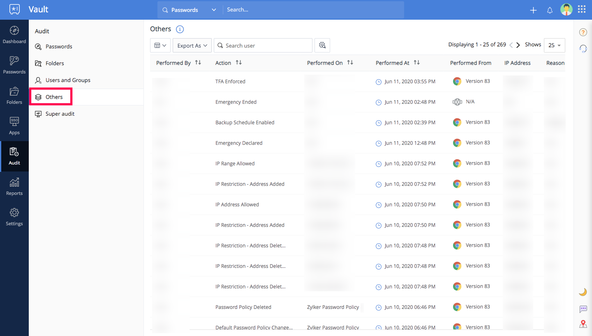Open the Shows 25 rows dropdown
Viewport: 592px width, 336px height.
pos(554,45)
